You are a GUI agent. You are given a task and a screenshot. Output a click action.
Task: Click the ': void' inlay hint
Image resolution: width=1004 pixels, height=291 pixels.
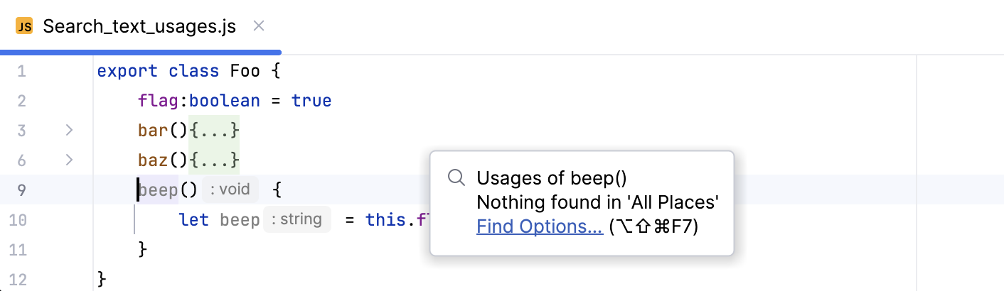tap(230, 190)
